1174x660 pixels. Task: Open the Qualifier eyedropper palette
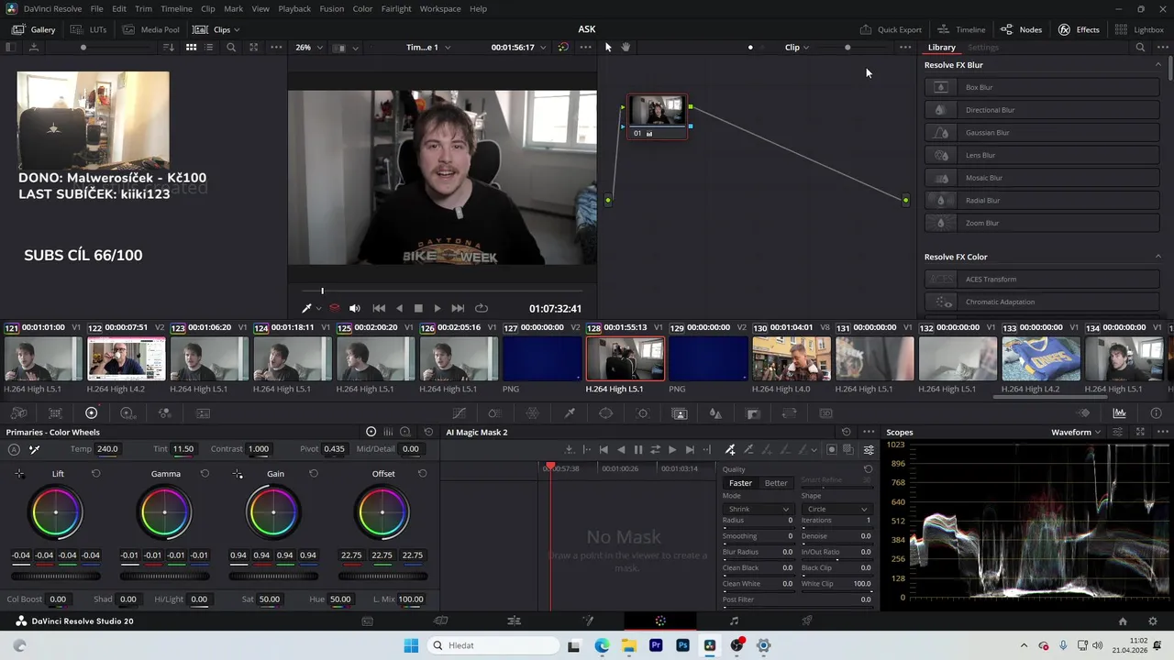[x=570, y=413]
